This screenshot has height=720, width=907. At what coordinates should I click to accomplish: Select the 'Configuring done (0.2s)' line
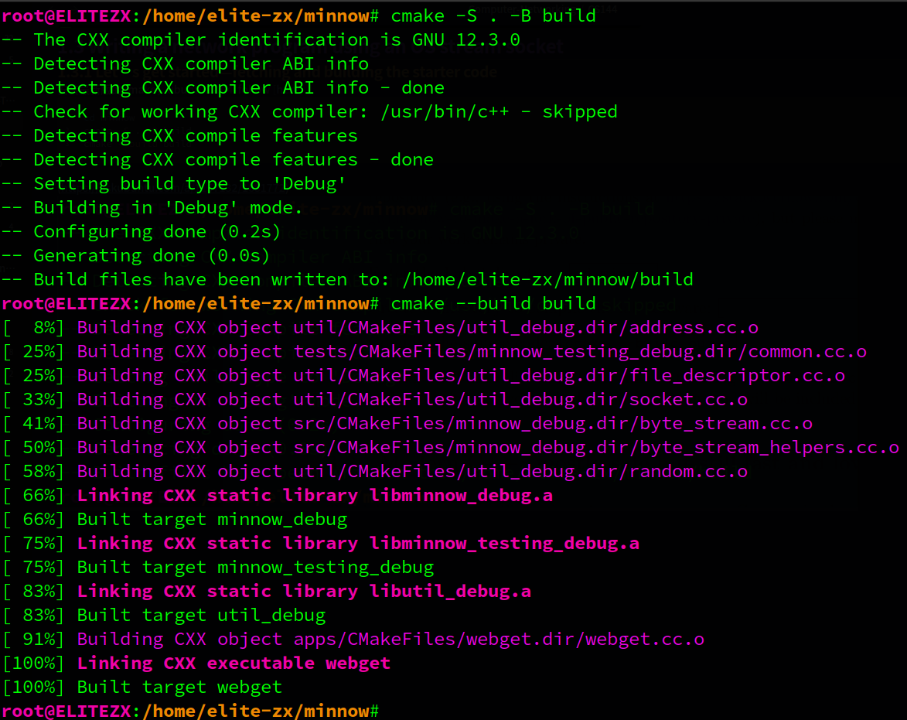click(142, 232)
